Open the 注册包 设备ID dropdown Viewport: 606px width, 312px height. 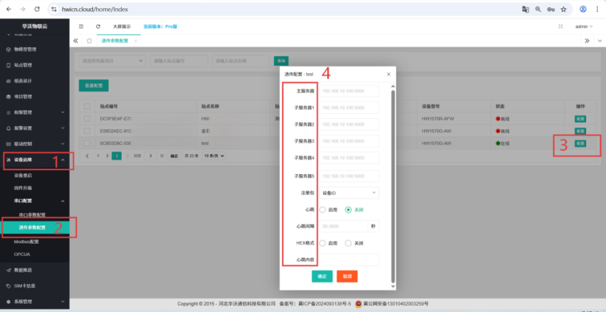click(349, 193)
